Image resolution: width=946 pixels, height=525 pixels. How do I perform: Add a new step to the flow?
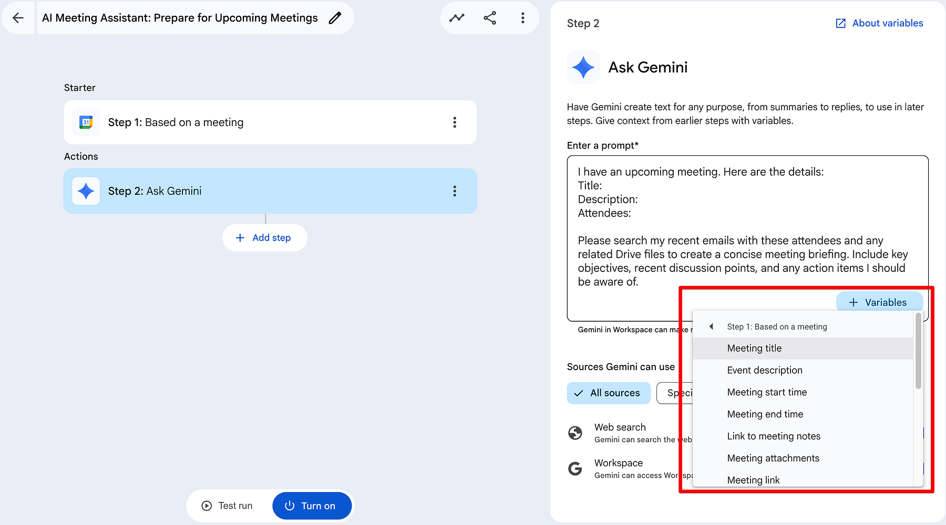[264, 238]
